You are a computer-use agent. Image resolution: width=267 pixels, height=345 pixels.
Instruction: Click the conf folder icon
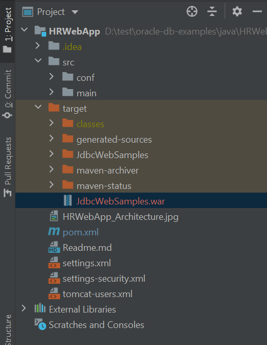click(x=68, y=77)
